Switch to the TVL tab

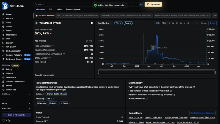pyautogui.click(x=51, y=9)
